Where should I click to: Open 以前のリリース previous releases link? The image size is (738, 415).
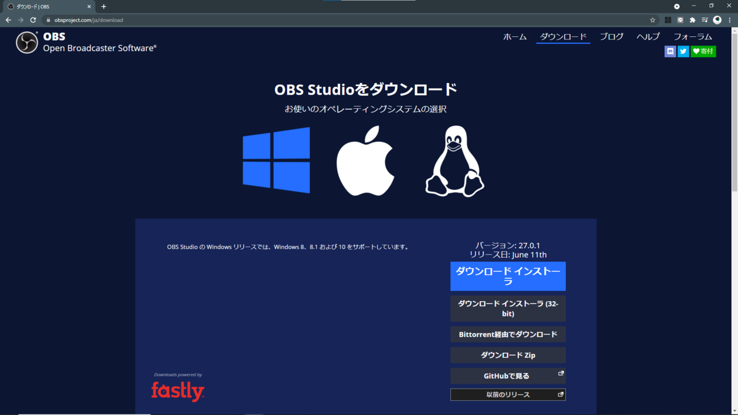(x=508, y=395)
